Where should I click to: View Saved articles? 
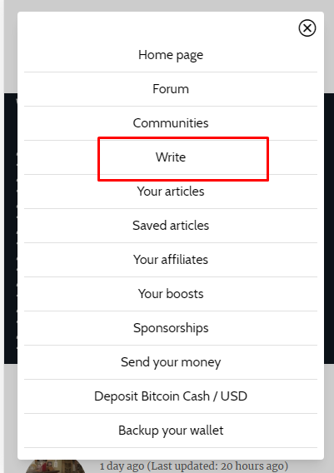coord(171,226)
